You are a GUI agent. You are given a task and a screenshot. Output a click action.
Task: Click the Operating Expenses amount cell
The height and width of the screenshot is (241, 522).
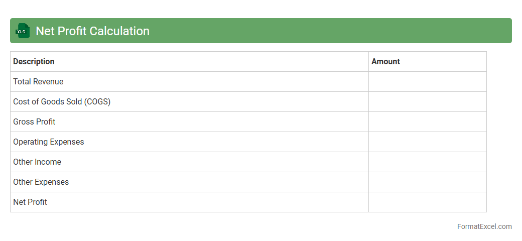(x=427, y=142)
